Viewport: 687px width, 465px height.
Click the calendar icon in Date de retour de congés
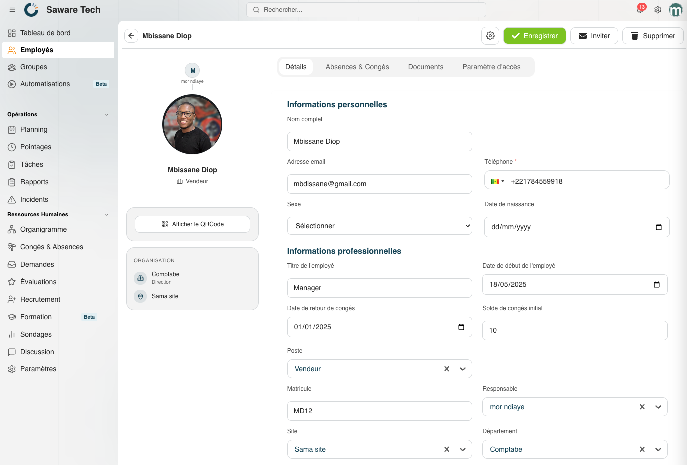pos(461,327)
